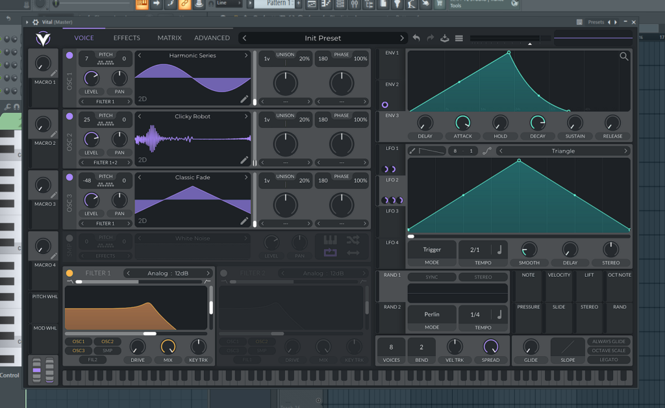Viewport: 665px width, 408px height.
Task: Enable Filter 2 power button
Action: pyautogui.click(x=223, y=273)
